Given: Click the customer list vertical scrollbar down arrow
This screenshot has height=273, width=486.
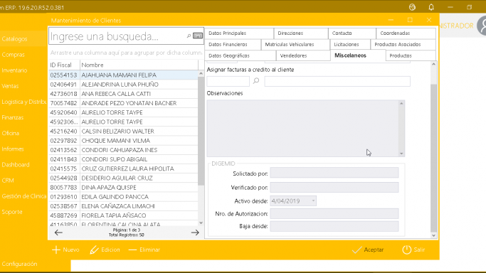Looking at the screenshot, I should tap(201, 223).
